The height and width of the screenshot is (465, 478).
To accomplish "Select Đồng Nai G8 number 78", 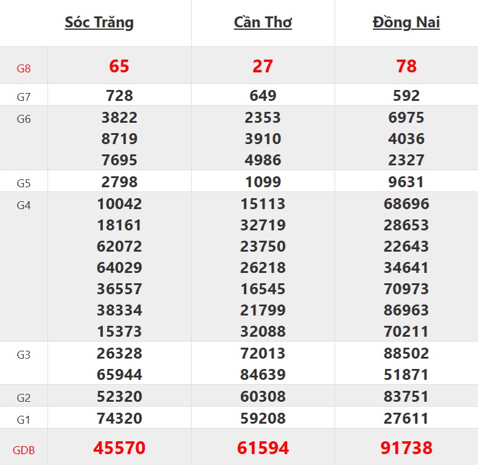I will point(406,66).
